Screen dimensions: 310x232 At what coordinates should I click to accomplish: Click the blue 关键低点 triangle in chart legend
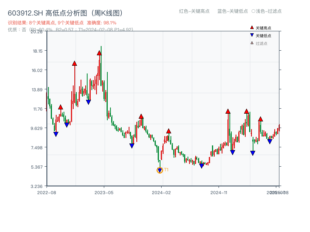tap(252, 35)
